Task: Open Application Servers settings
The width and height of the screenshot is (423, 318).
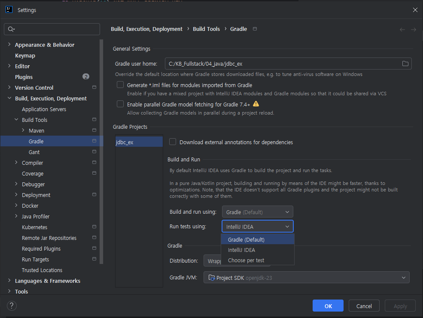Action: pos(44,109)
